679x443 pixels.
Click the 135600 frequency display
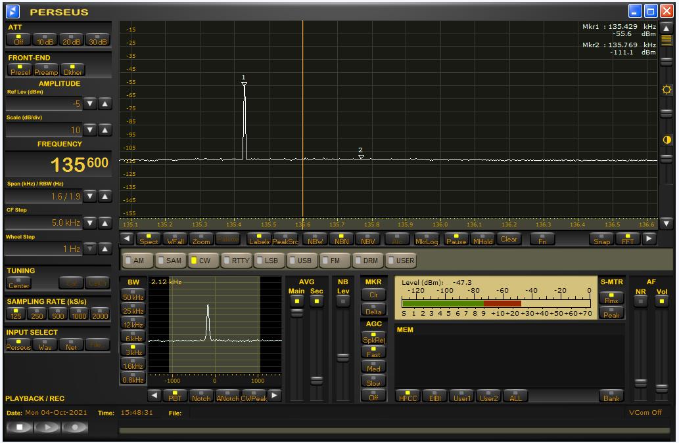tap(58, 164)
